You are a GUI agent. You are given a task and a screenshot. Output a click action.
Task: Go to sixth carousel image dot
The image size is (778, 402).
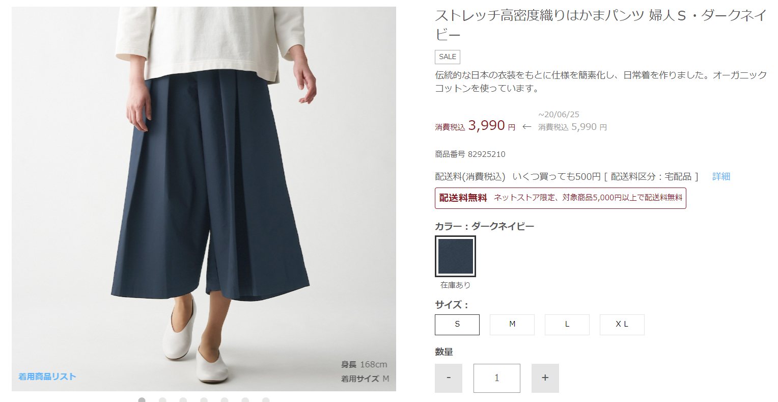click(245, 400)
